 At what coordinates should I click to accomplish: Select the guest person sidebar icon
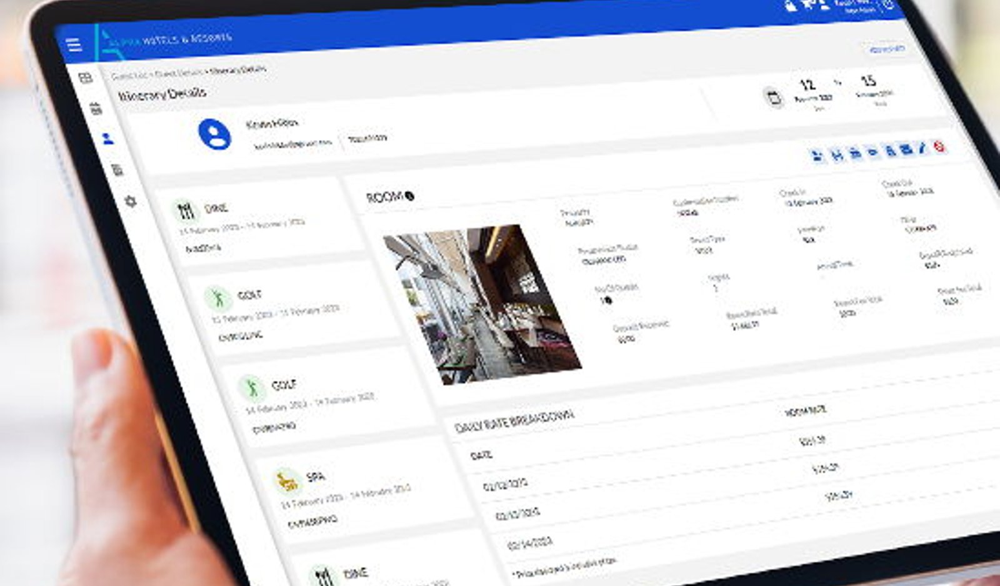(x=107, y=139)
